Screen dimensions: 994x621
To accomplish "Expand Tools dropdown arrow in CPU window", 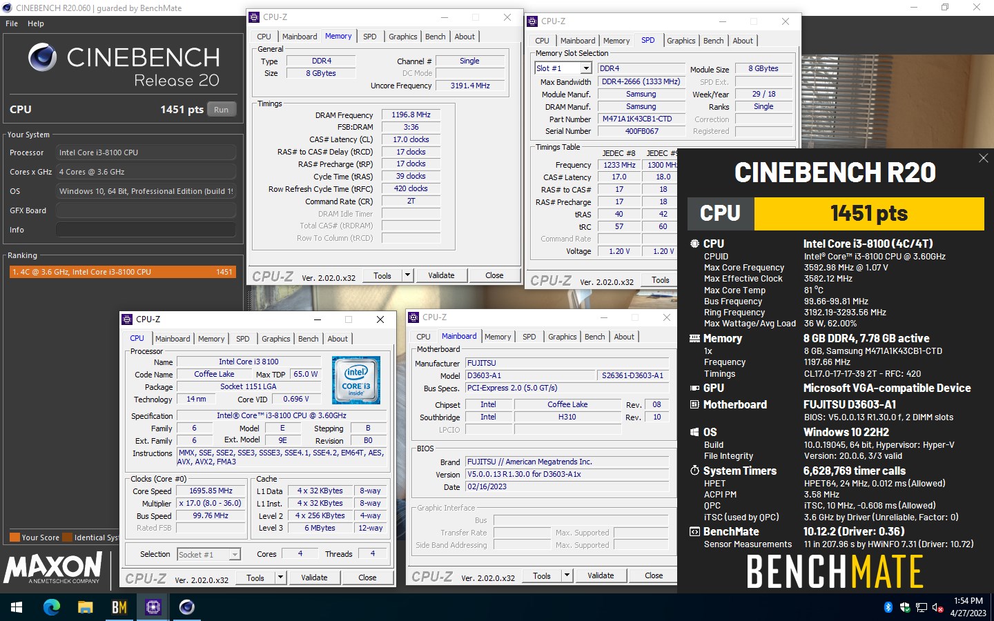I will click(x=280, y=578).
